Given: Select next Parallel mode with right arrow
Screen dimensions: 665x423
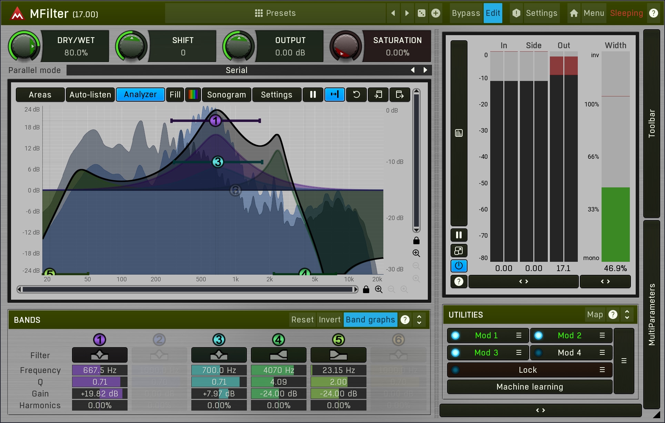Looking at the screenshot, I should coord(425,70).
